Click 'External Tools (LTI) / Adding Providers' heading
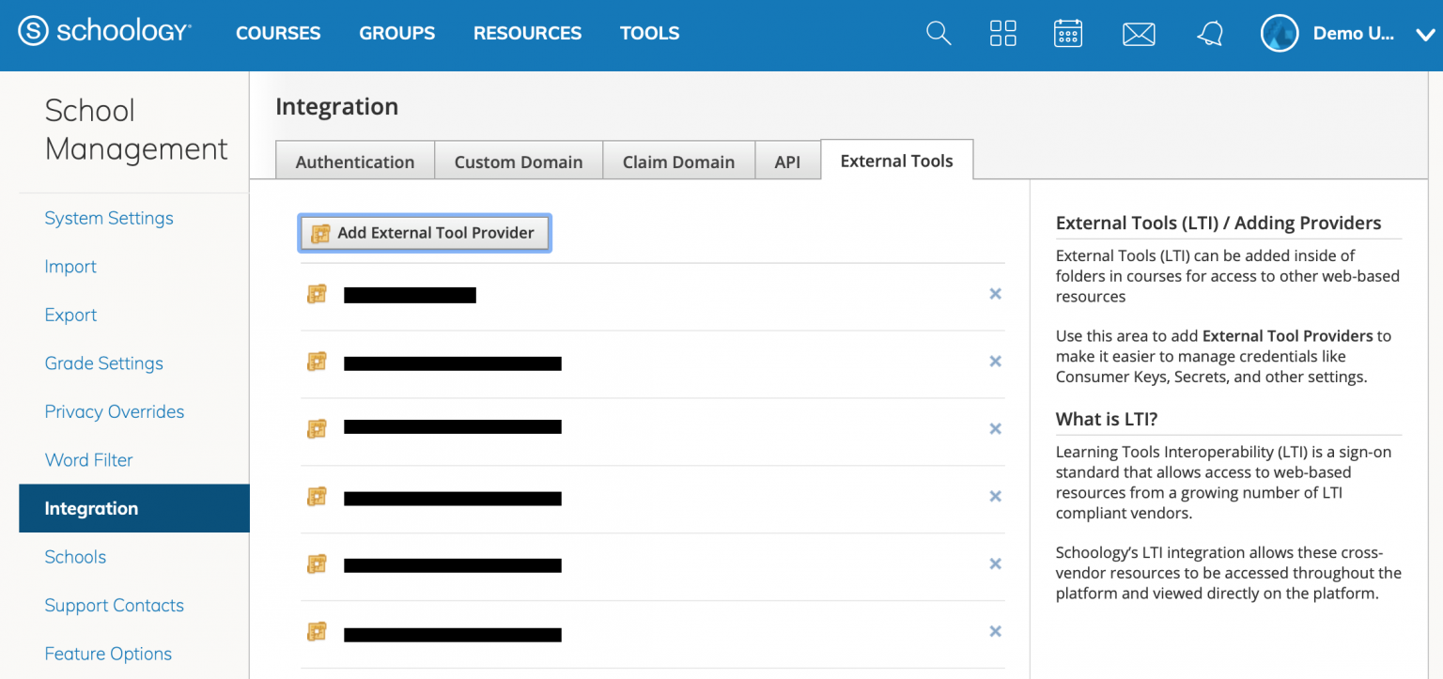Viewport: 1443px width, 679px height. (x=1218, y=223)
